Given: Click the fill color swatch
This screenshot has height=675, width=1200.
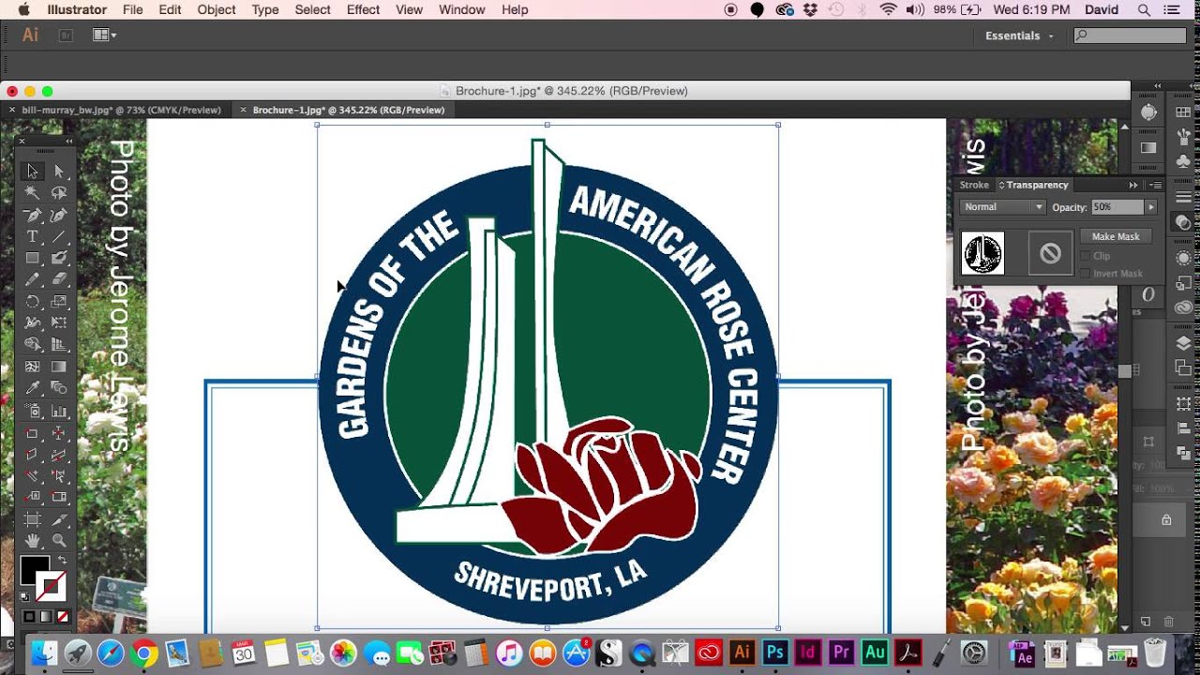Looking at the screenshot, I should [x=35, y=569].
